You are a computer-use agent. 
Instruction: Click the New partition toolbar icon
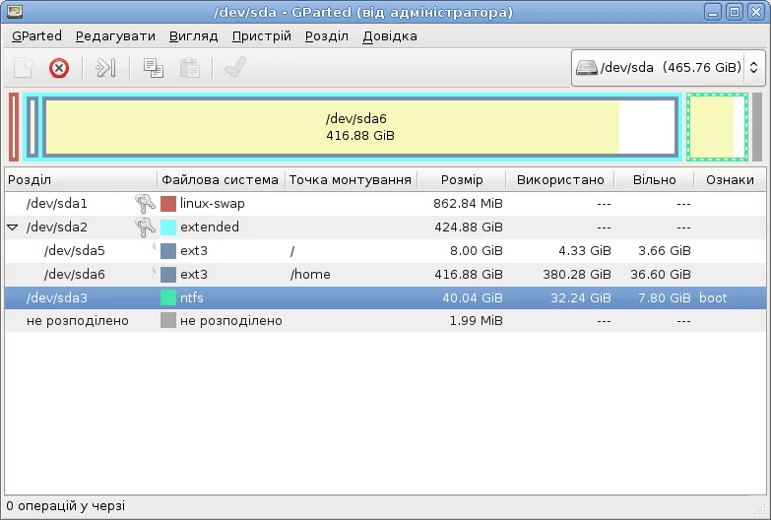23,68
